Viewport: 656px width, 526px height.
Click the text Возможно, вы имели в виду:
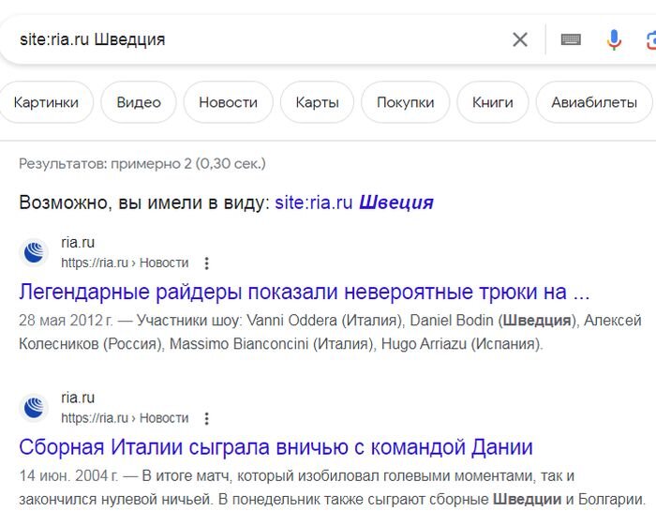[x=144, y=203]
